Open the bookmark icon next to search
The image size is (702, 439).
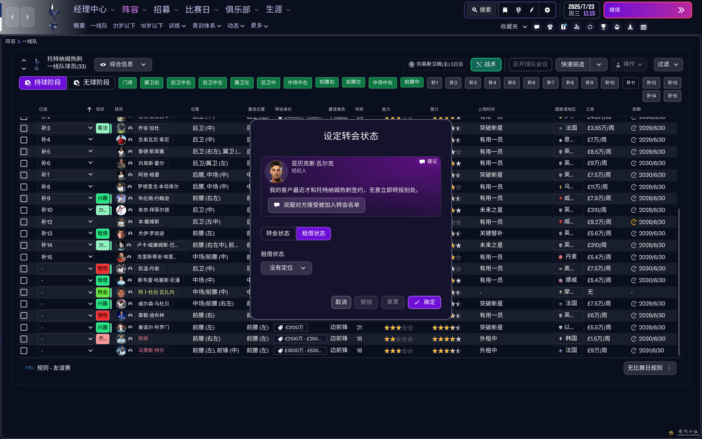click(505, 10)
